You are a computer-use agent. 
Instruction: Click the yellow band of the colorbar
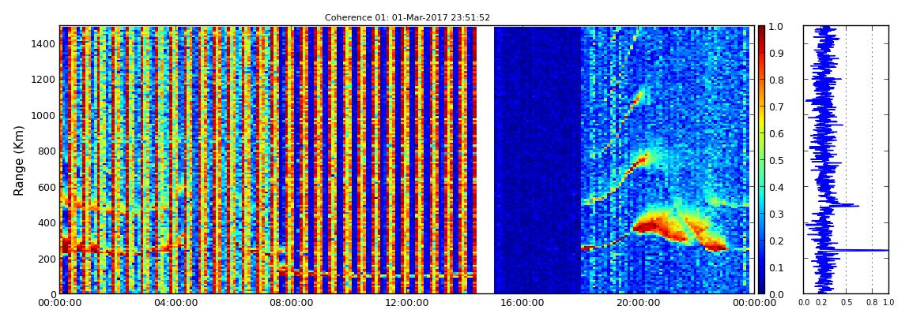point(762,121)
